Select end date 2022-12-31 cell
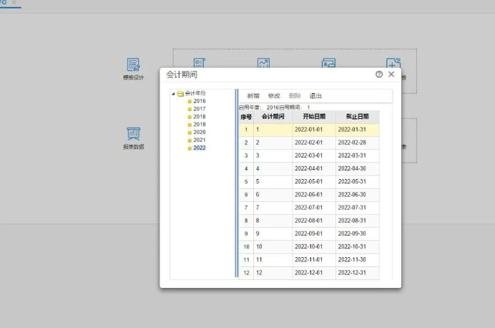The image size is (495, 328). [358, 273]
